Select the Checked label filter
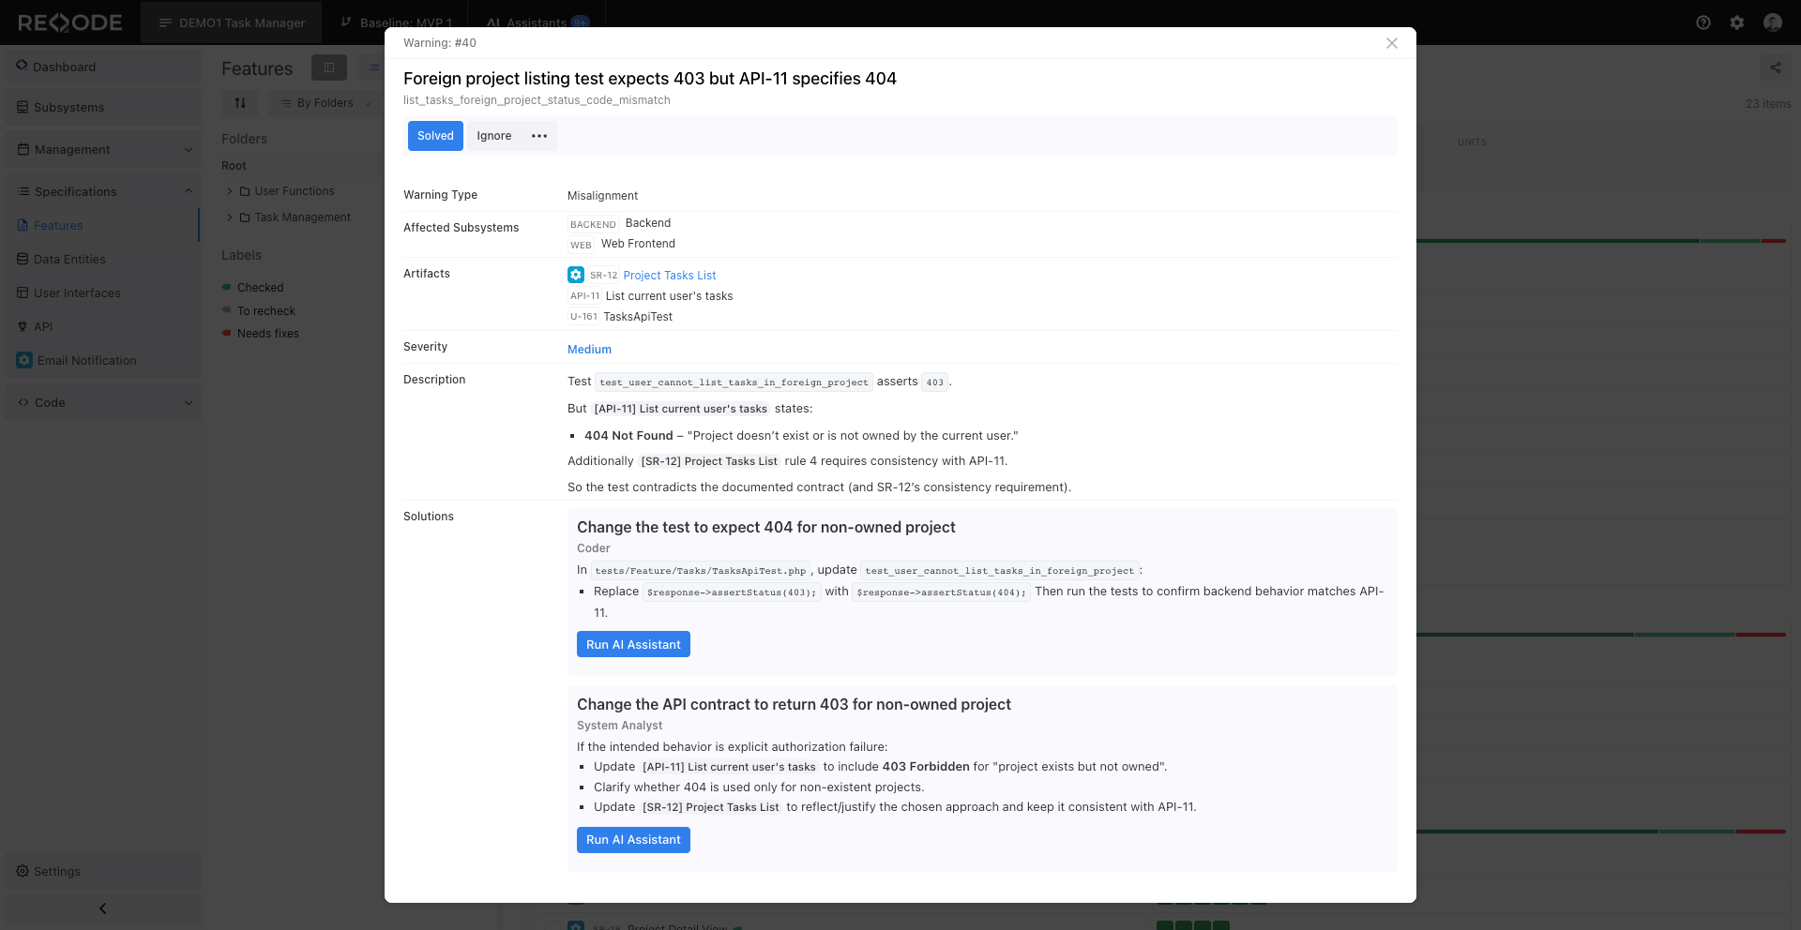The width and height of the screenshot is (1801, 930). 260,288
